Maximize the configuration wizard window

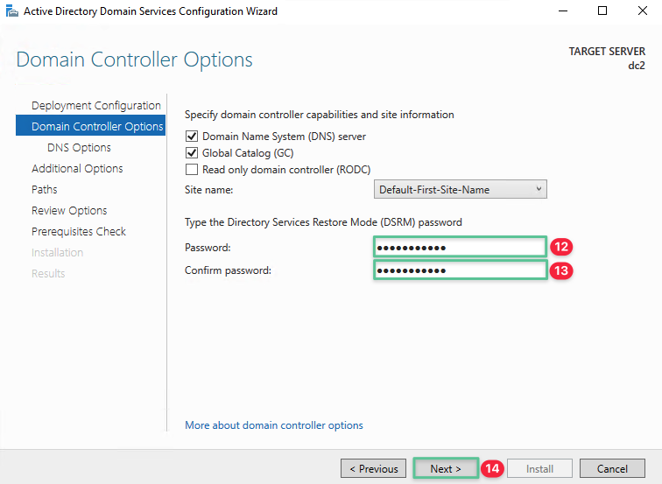[x=602, y=11]
